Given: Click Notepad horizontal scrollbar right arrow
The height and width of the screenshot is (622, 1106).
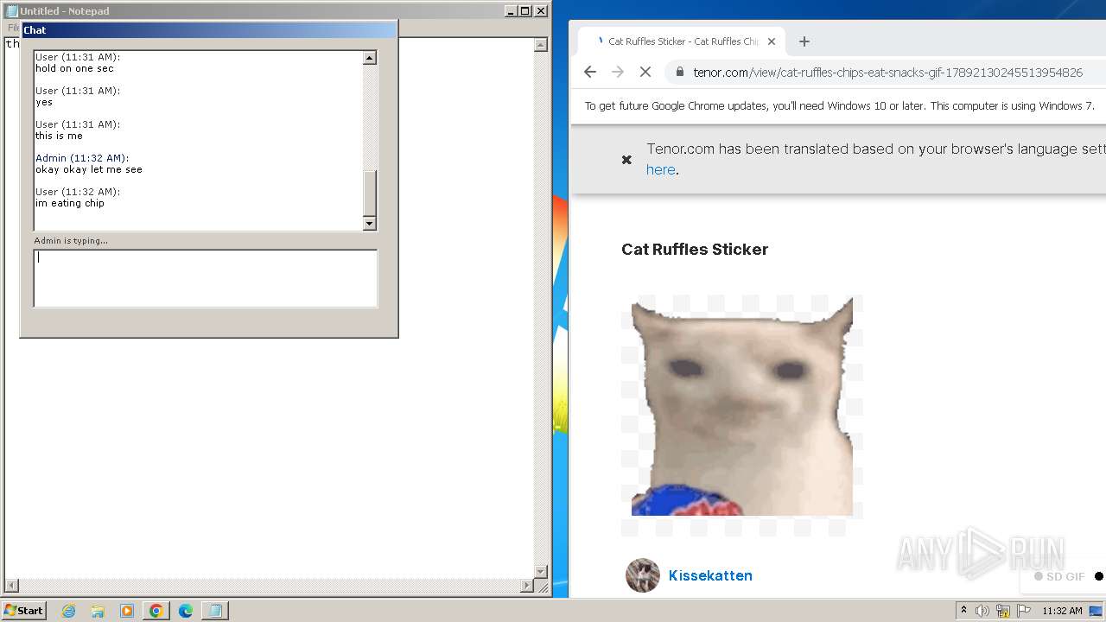Looking at the screenshot, I should coord(528,586).
